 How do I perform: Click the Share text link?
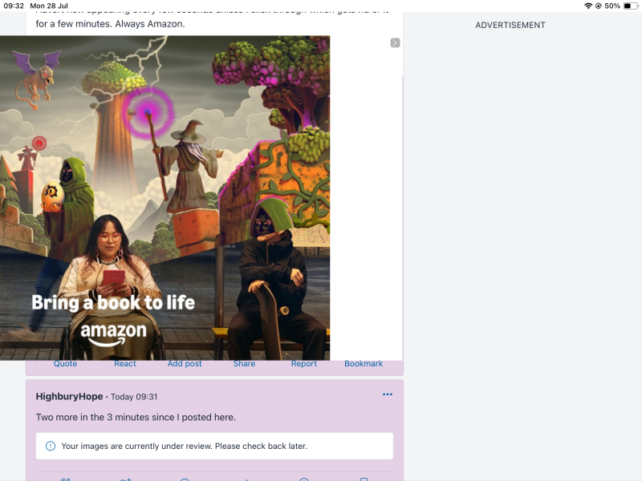pyautogui.click(x=244, y=363)
